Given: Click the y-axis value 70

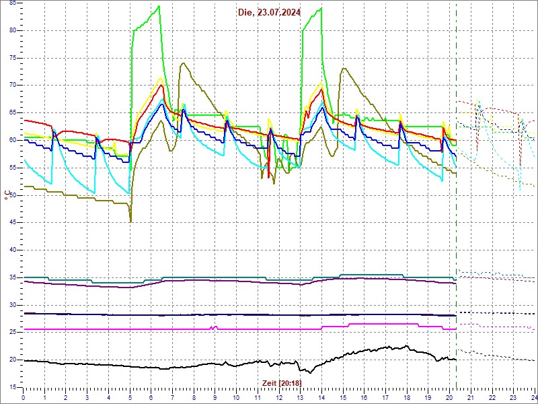Looking at the screenshot, I should pos(13,86).
